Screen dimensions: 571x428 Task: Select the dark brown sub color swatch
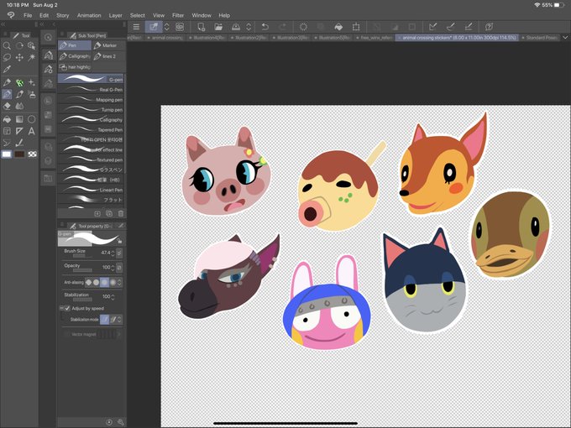point(19,154)
